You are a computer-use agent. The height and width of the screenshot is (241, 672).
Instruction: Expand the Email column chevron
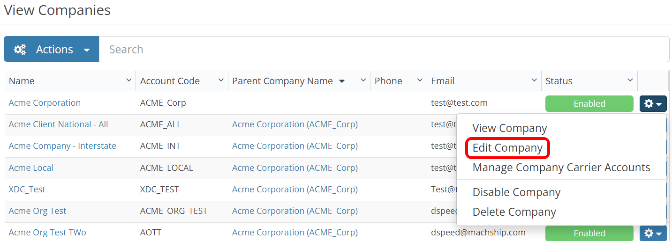(534, 81)
